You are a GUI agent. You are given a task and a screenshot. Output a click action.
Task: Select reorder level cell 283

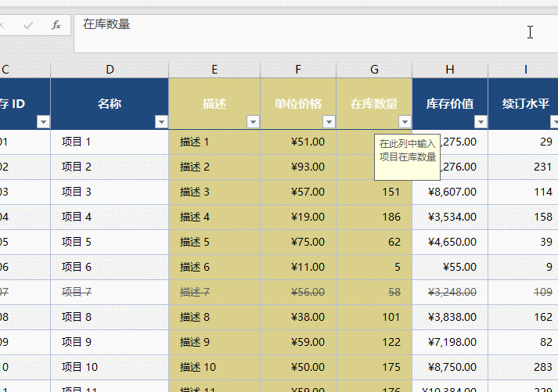(x=523, y=367)
